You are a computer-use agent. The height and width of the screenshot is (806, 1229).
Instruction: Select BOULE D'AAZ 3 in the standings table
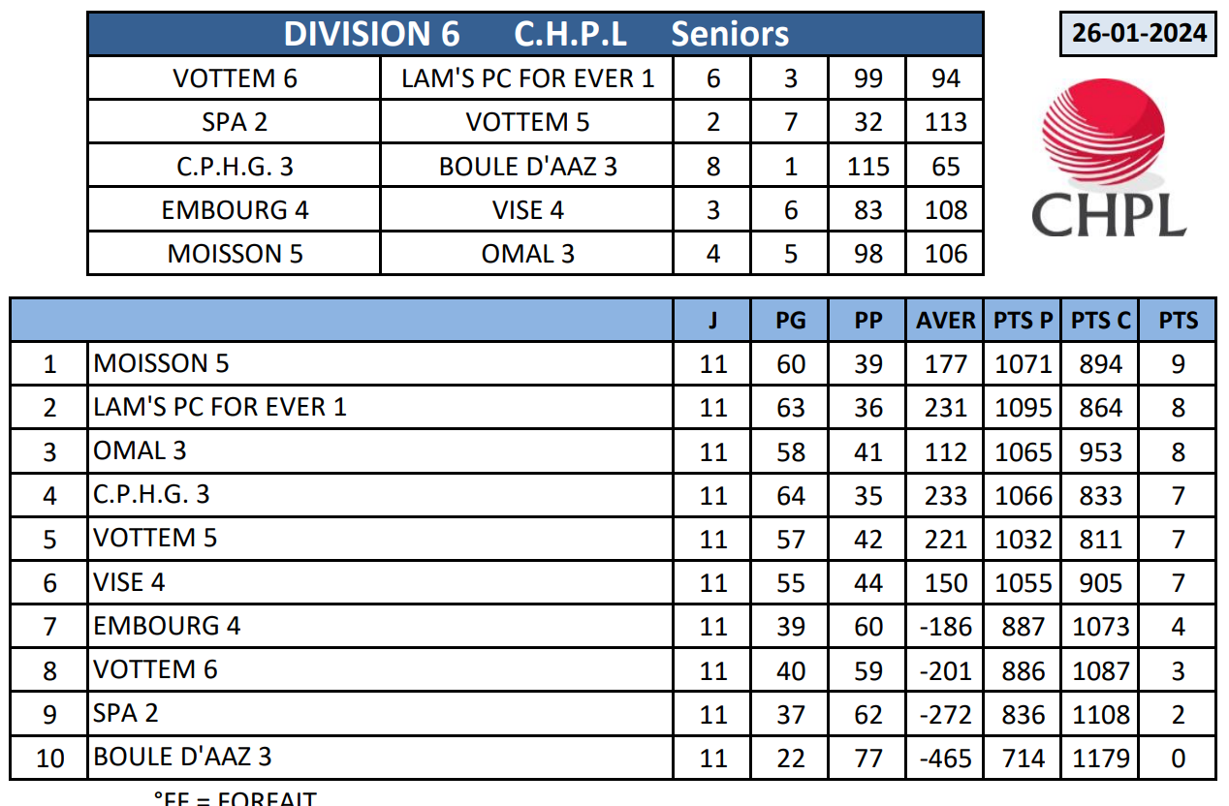(x=182, y=757)
